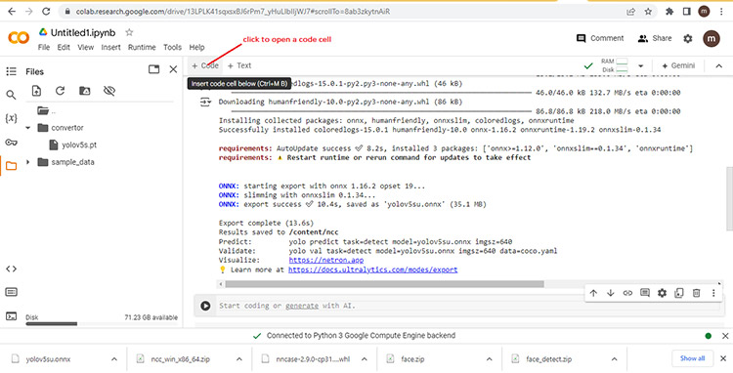
Task: Insert a new code cell with + Code
Action: tap(205, 65)
